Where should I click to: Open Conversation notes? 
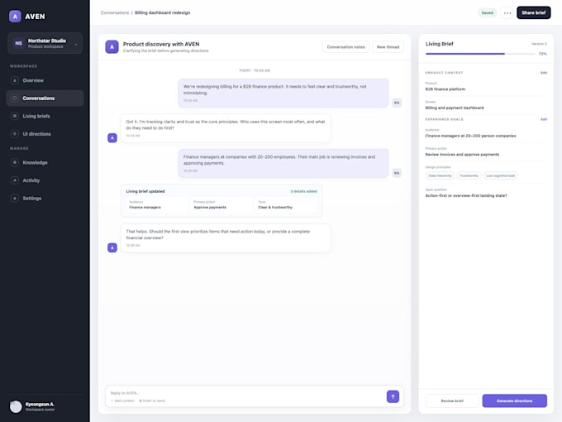point(345,47)
